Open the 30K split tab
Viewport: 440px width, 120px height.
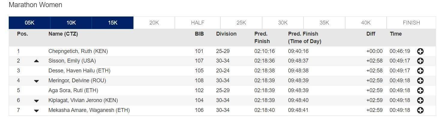pos(283,23)
